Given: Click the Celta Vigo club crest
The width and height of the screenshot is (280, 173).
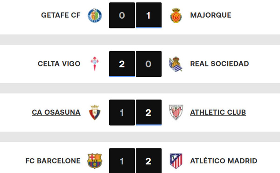Looking at the screenshot, I should coord(95,64).
